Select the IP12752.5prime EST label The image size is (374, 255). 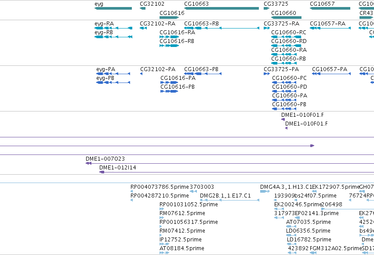pos(181,240)
